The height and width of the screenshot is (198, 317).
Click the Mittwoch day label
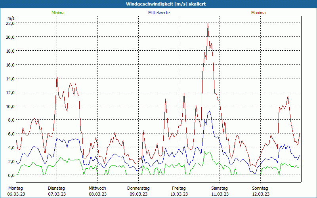[97, 188]
